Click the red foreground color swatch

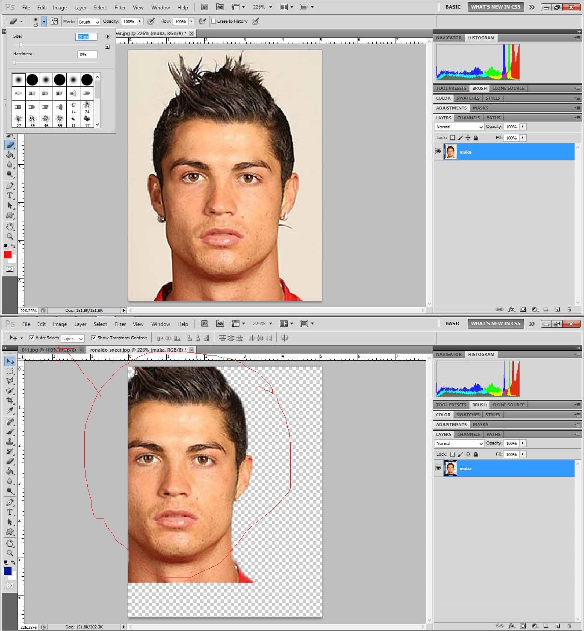pos(8,255)
